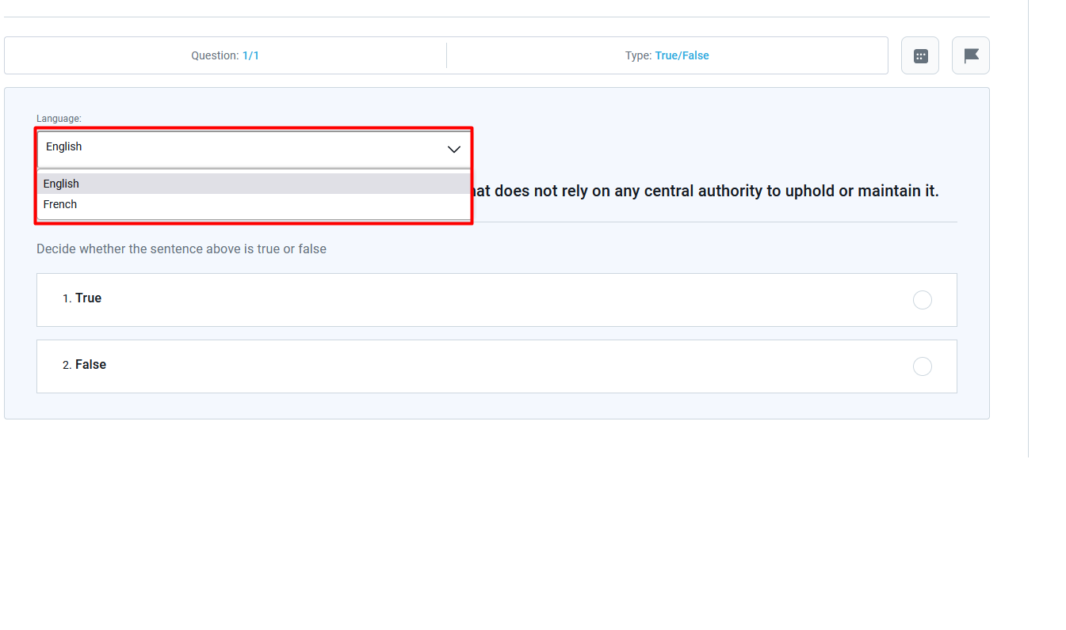This screenshot has height=630, width=1066.
Task: Click the "2." number before False
Action: click(67, 366)
